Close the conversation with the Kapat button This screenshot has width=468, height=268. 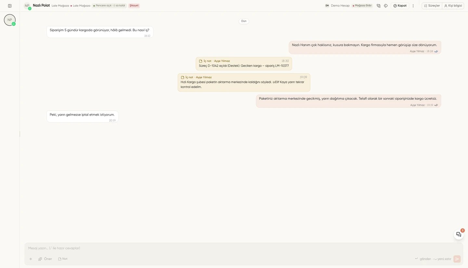pos(400,6)
